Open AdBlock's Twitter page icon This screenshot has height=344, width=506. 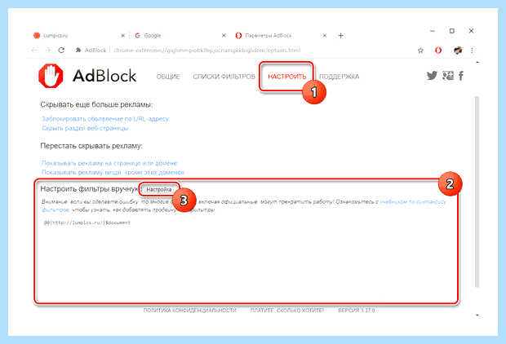coord(432,76)
